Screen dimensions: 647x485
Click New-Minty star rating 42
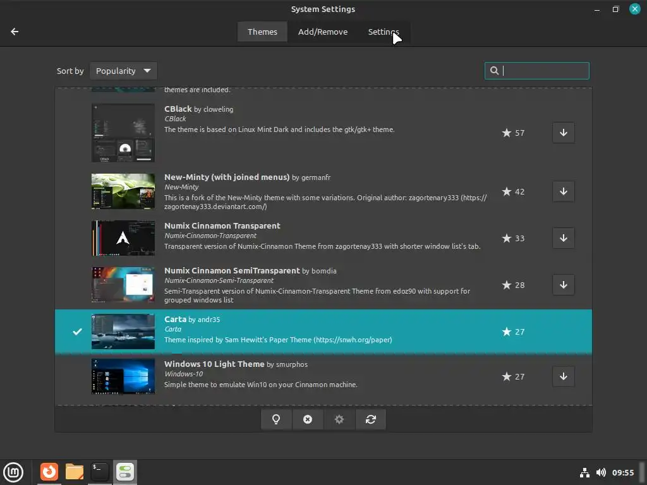coord(513,191)
